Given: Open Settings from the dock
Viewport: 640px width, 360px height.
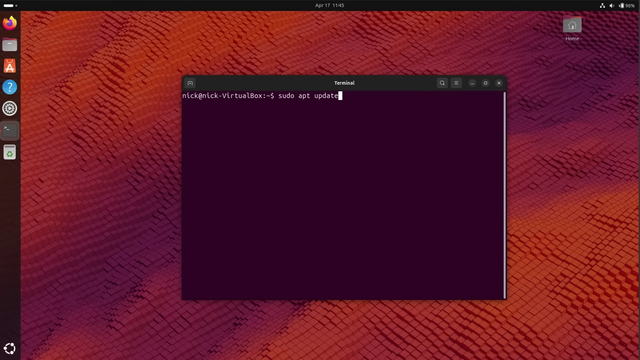Looking at the screenshot, I should pos(10,108).
